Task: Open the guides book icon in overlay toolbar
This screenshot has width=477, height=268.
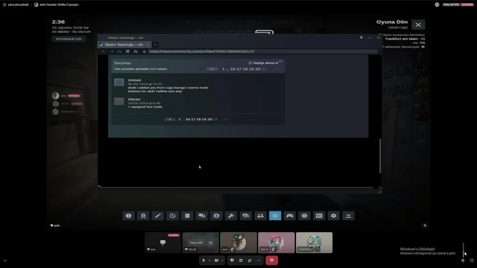Action: [x=187, y=216]
